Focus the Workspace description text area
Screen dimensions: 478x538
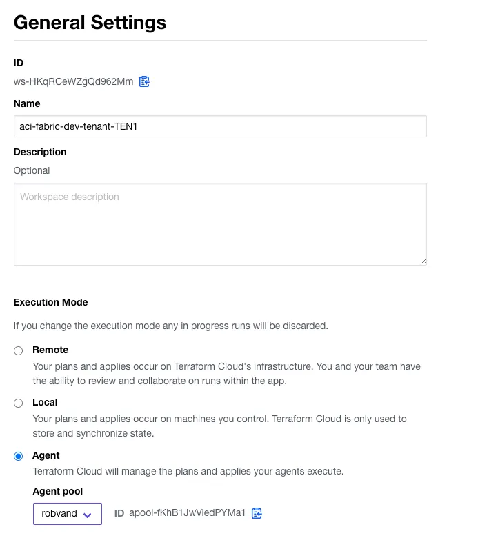[220, 224]
